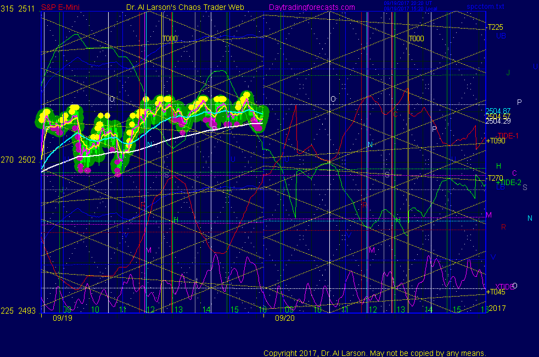Image resolution: width=539 pixels, height=357 pixels.
Task: Click the '09/20' date axis label
Action: click(x=285, y=318)
